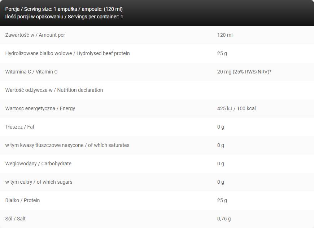The image size is (314, 228).
Task: Select the 'Wartosc energetyczna / Energy' label
Action: (x=40, y=108)
